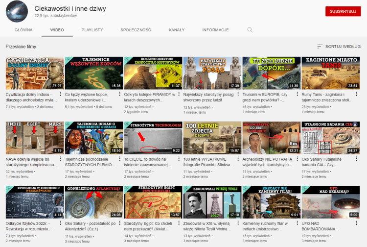Play the Tajemnice wężowych kopców thumbnail

tap(93, 73)
